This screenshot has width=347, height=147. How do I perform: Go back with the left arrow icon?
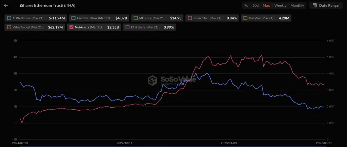6,5
